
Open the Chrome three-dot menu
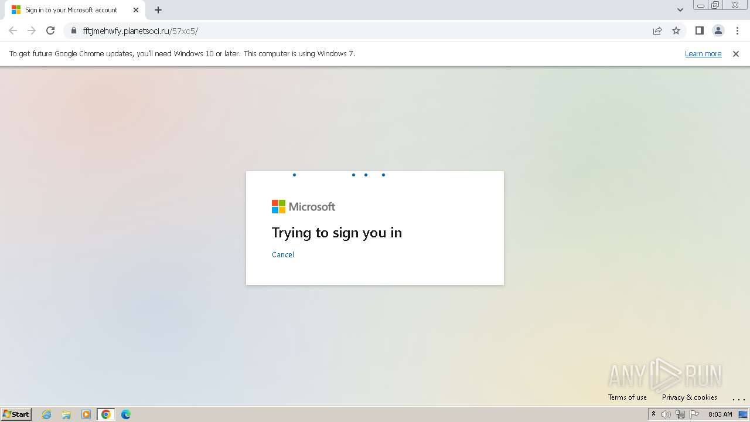(737, 30)
